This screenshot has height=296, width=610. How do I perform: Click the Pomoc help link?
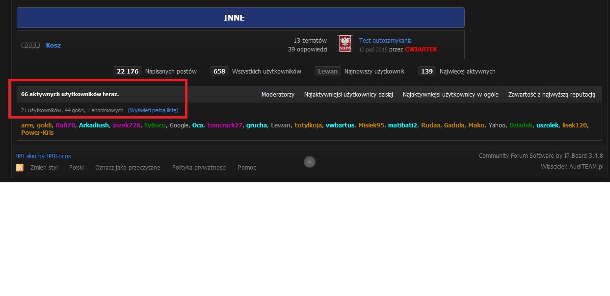[247, 168]
